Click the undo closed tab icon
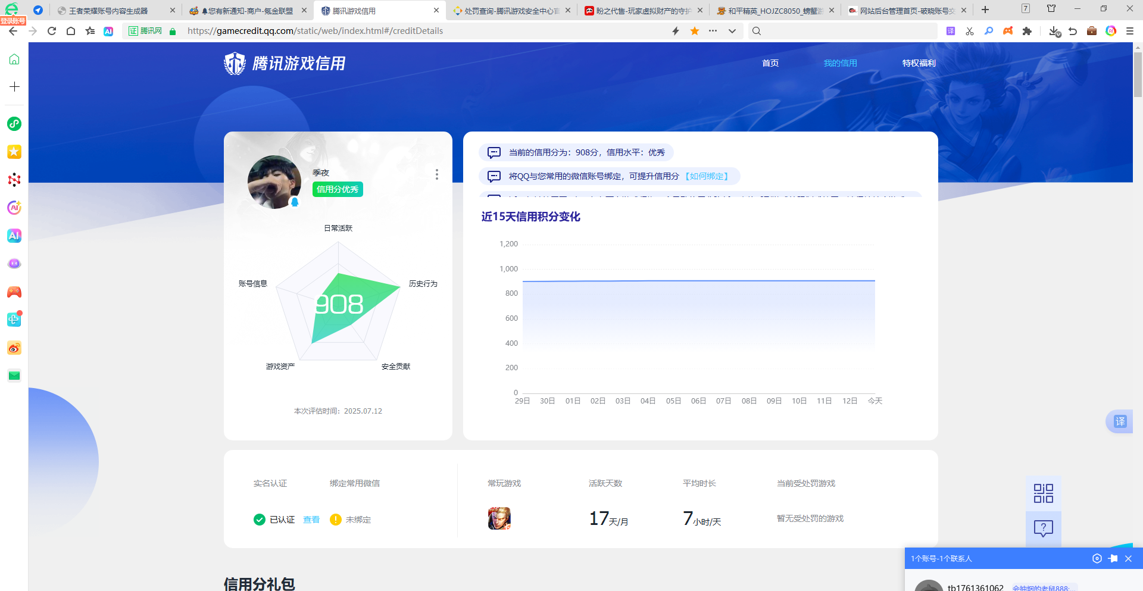The height and width of the screenshot is (591, 1143). point(1073,31)
